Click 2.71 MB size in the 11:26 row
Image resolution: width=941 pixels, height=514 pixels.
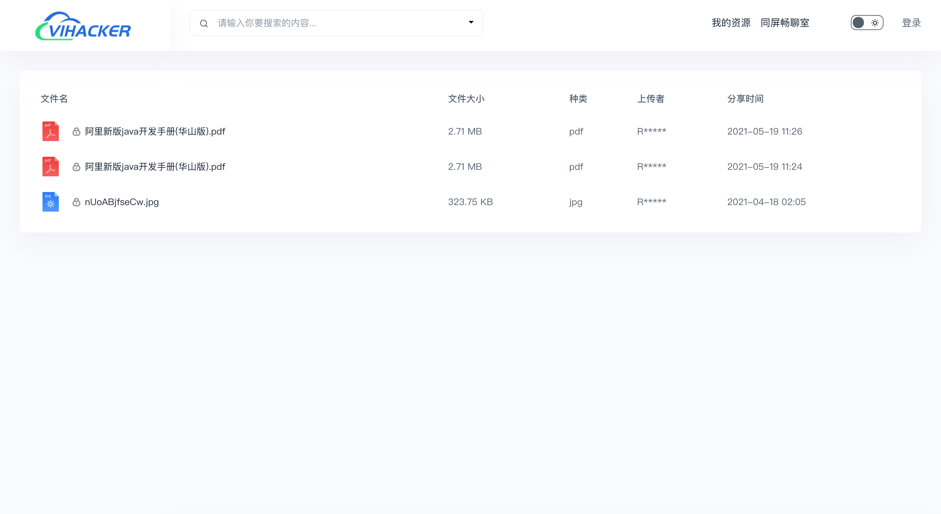[x=465, y=131]
